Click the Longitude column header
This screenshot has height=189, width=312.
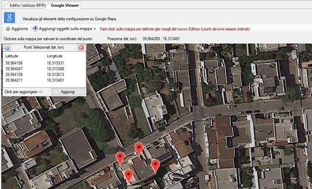pyautogui.click(x=55, y=56)
